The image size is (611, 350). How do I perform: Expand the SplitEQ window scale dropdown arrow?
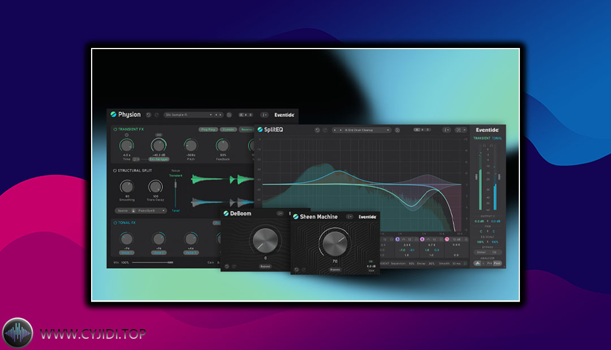click(464, 130)
